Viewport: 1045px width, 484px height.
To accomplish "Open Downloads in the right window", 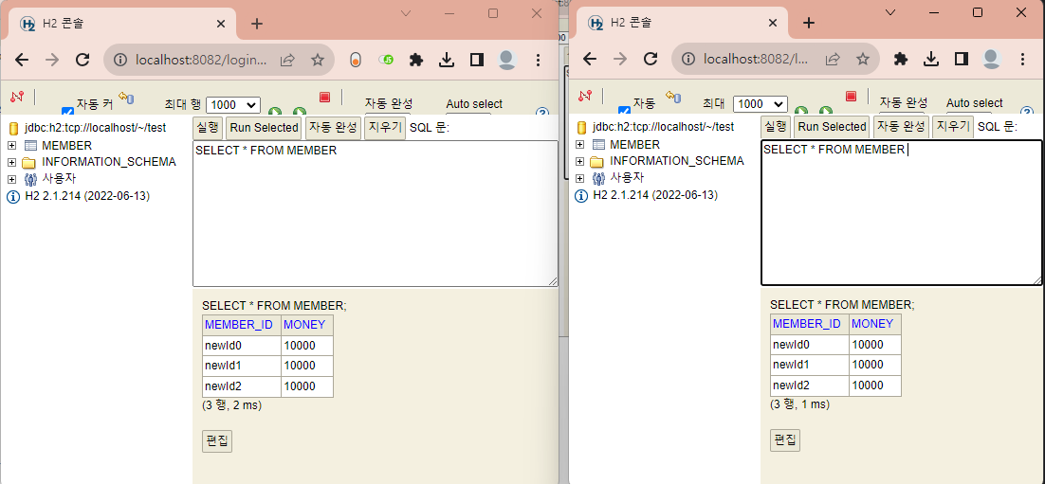I will click(931, 60).
